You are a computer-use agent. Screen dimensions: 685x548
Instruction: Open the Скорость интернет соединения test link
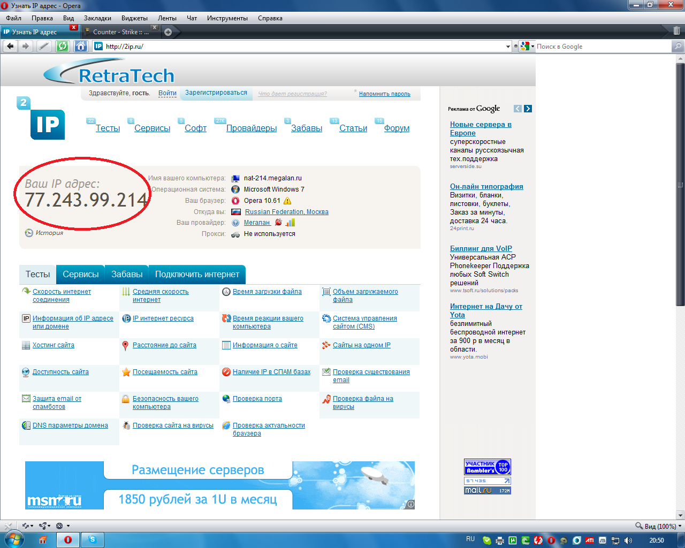pyautogui.click(x=62, y=295)
